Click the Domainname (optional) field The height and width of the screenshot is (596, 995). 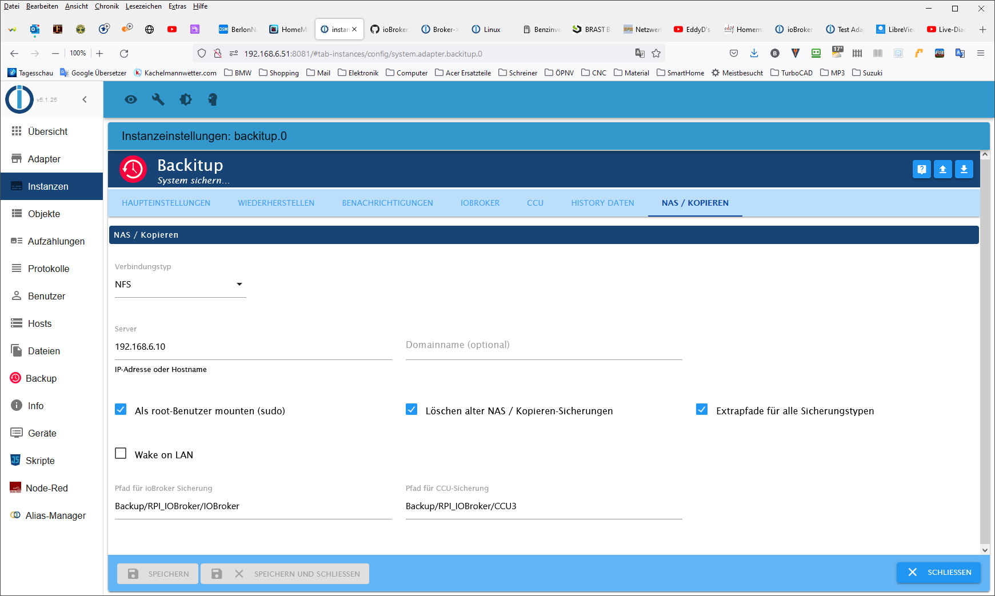tap(544, 345)
